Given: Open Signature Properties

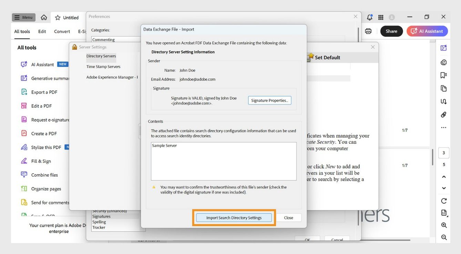Looking at the screenshot, I should (x=270, y=100).
